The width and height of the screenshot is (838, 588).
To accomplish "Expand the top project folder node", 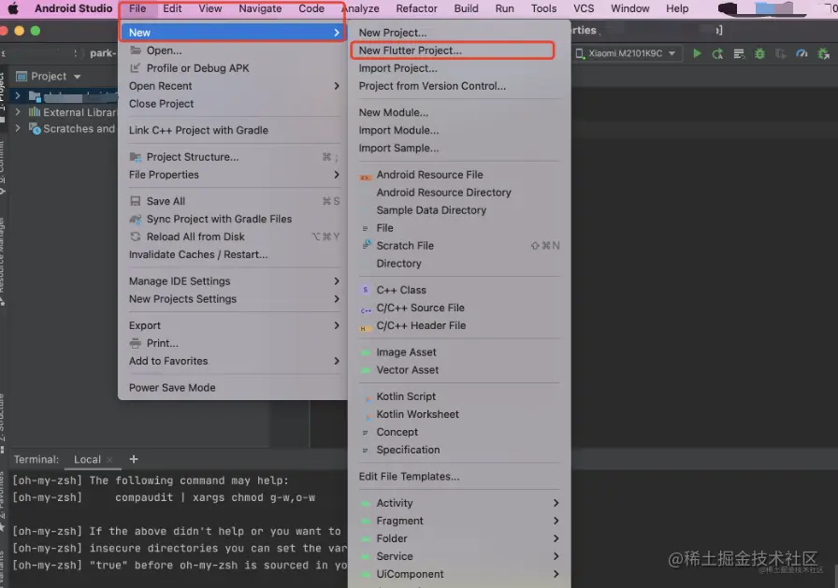I will click(18, 96).
